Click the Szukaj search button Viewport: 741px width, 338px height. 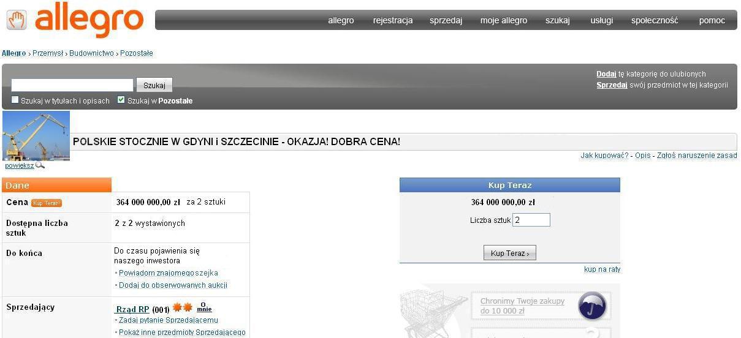[154, 85]
